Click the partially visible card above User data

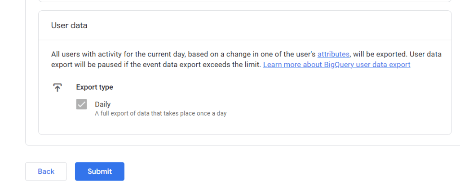pos(245,1)
